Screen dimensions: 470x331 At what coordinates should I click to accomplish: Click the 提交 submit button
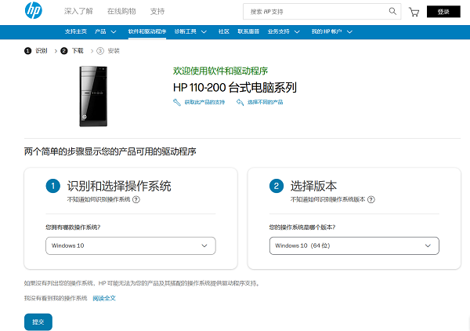tap(38, 322)
